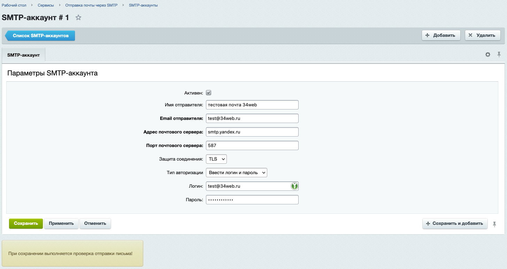Click the green Сохранить button
The width and height of the screenshot is (507, 269).
point(26,223)
